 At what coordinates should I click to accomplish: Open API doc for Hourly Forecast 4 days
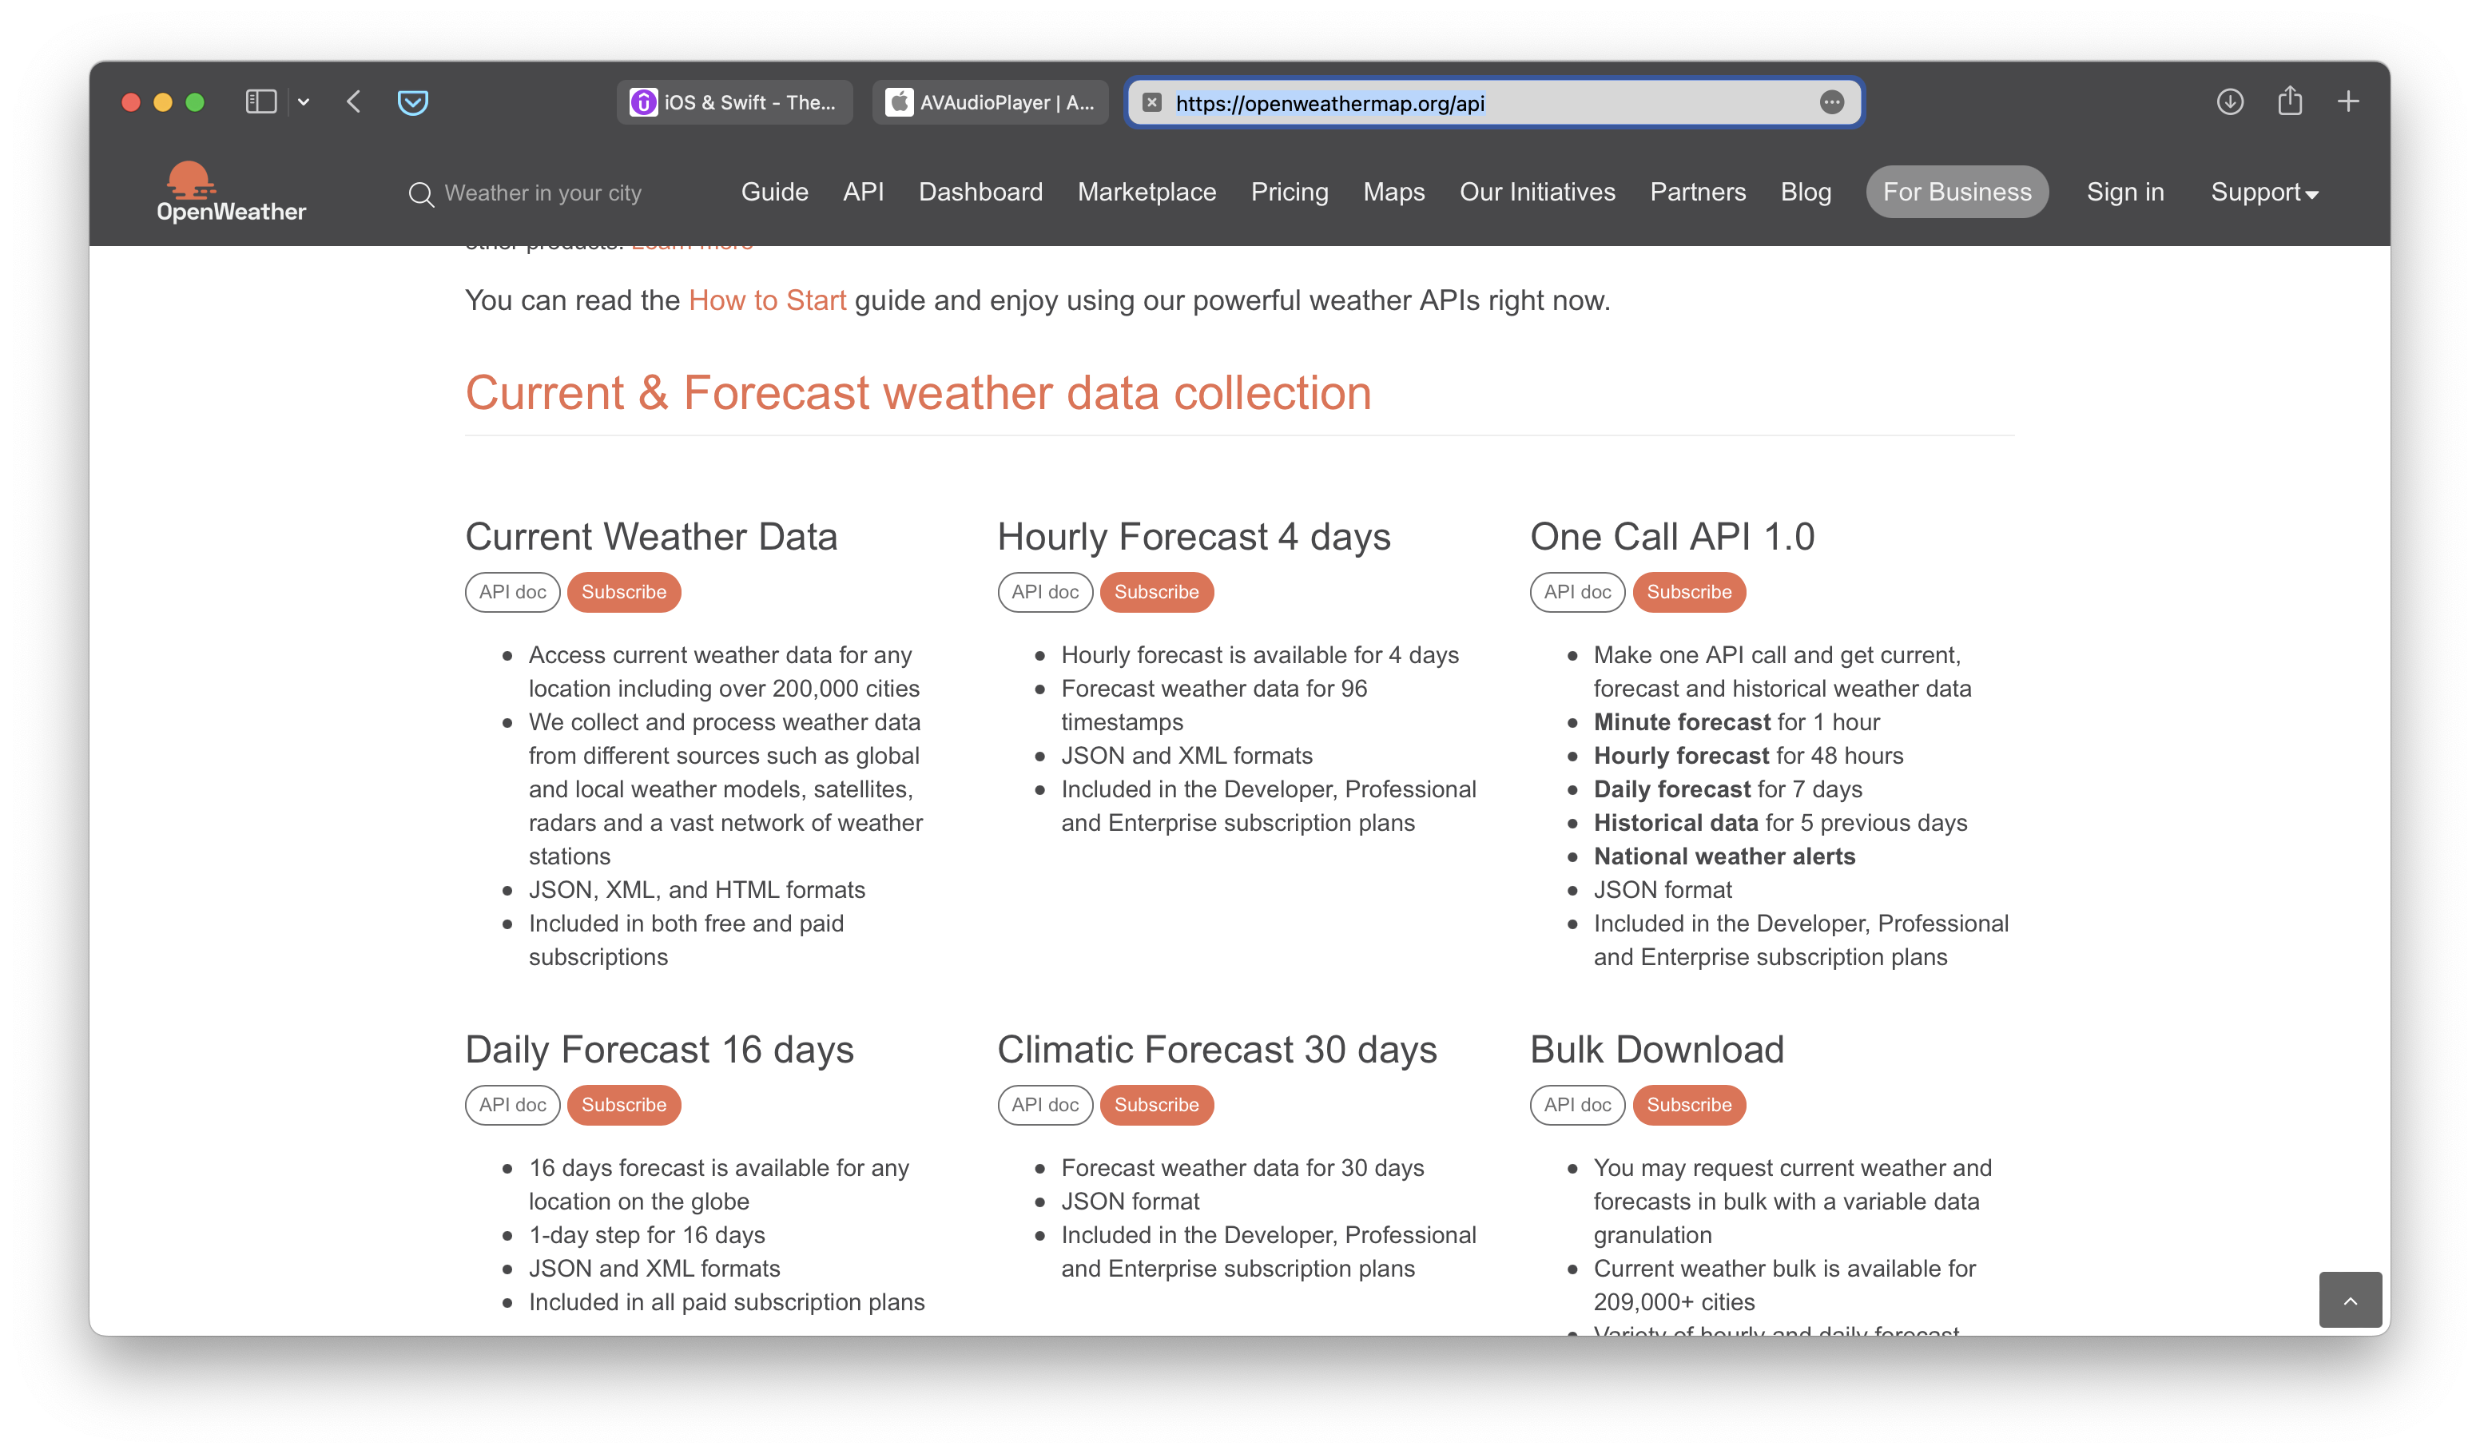pyautogui.click(x=1044, y=592)
